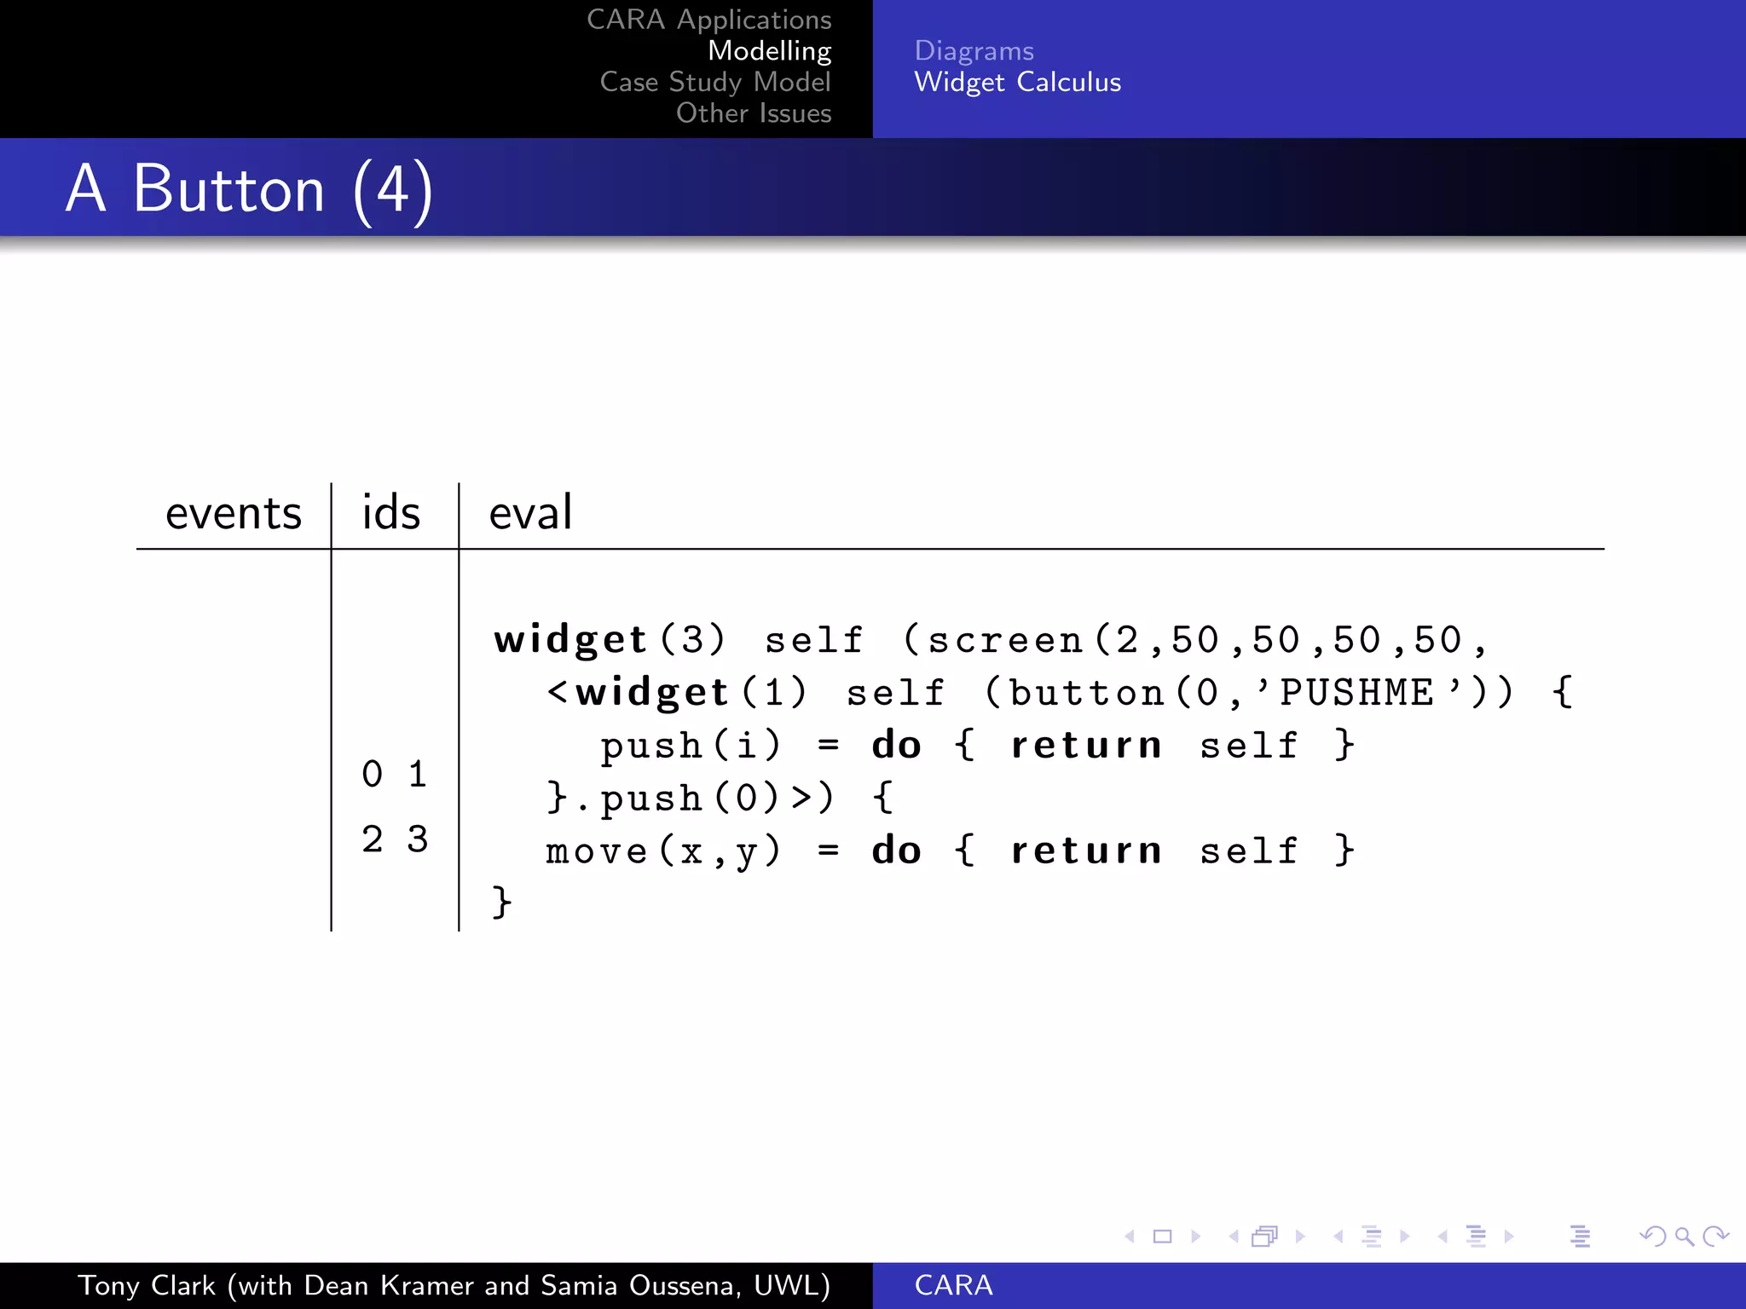Go to previous subsection arrow

1338,1236
